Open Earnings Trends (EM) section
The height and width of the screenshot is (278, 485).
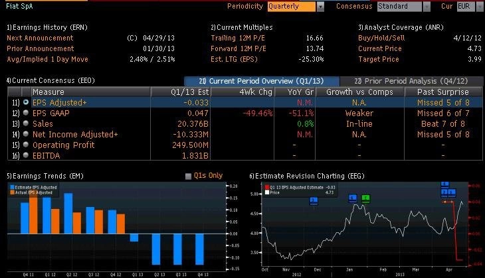(x=45, y=176)
